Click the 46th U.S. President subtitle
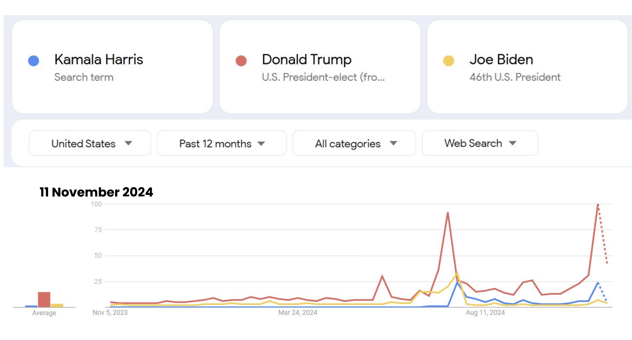 515,77
